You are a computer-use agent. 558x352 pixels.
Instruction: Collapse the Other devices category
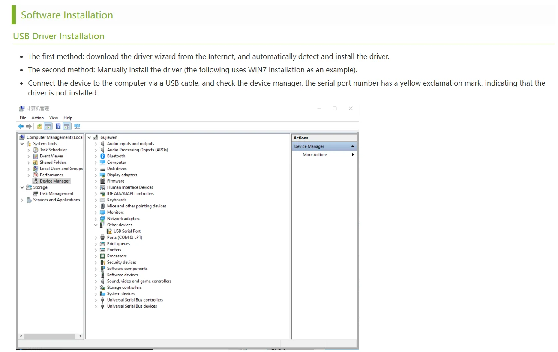coord(96,225)
